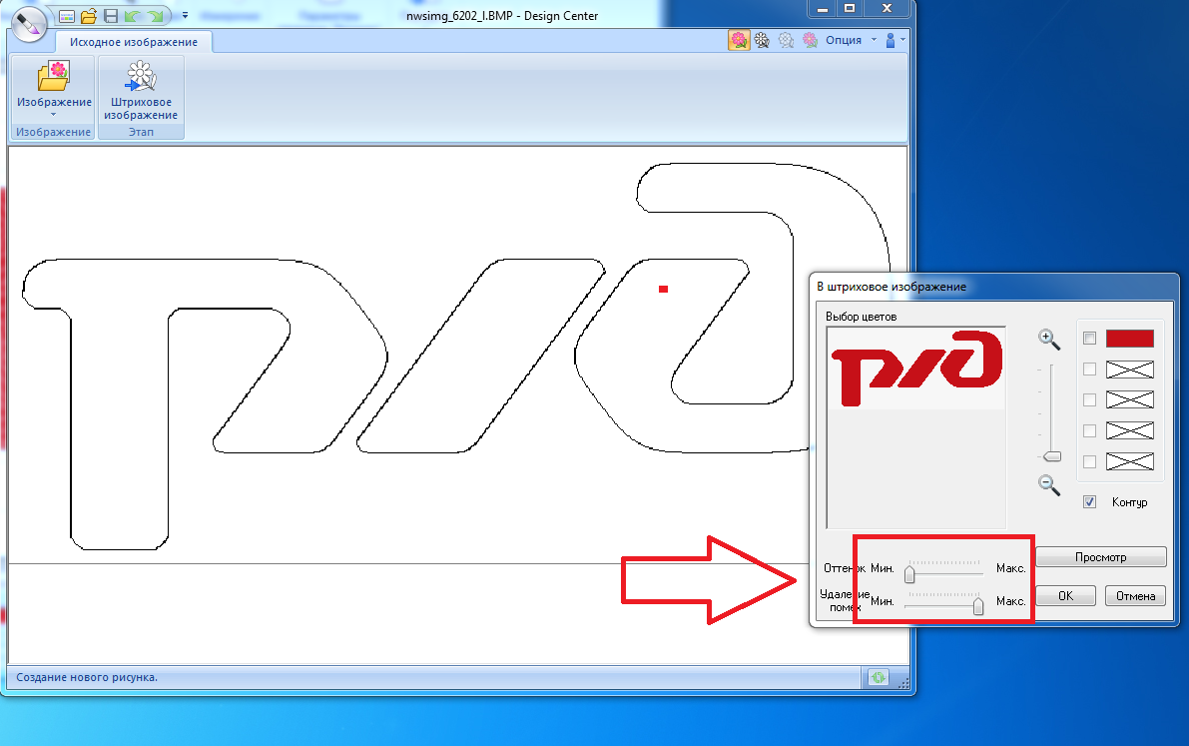The width and height of the screenshot is (1189, 746).
Task: Click the Штриховое изображение stage icon
Action: [141, 91]
